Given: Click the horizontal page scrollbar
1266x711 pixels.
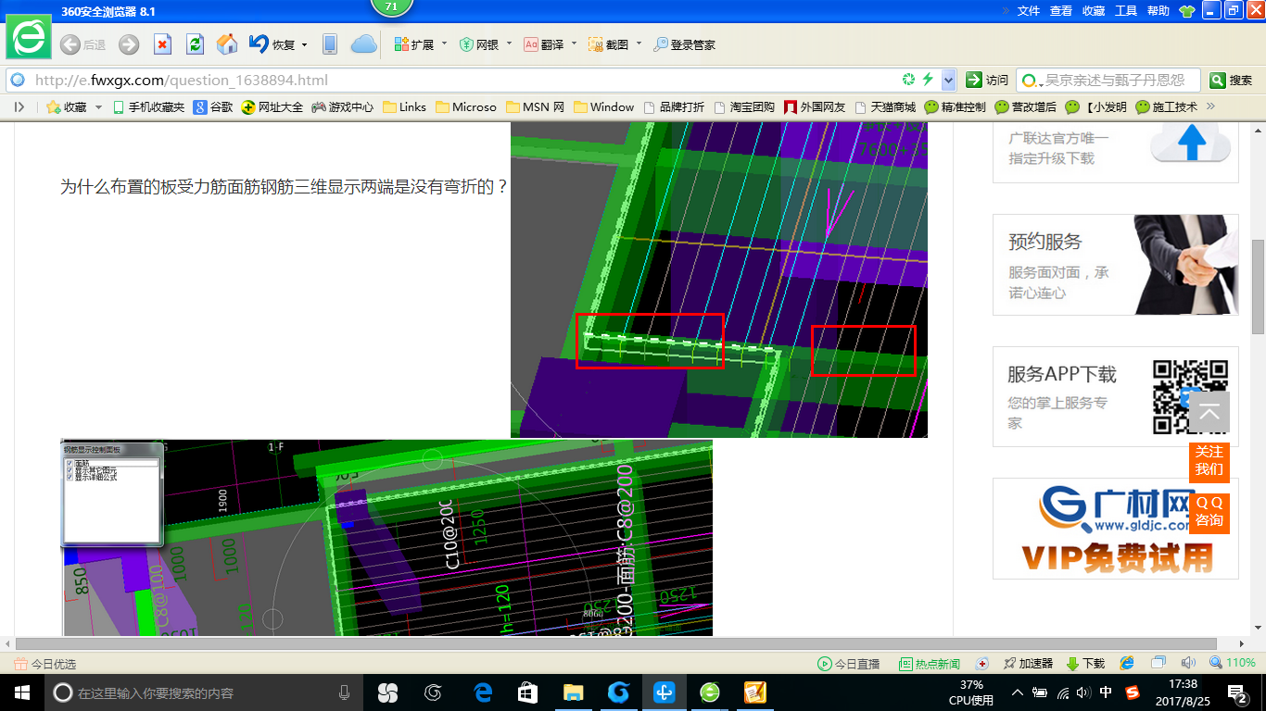Looking at the screenshot, I should (x=615, y=643).
